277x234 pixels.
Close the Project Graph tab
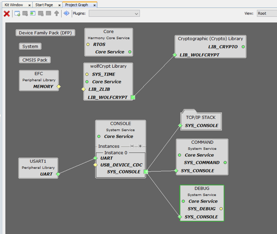click(x=95, y=5)
